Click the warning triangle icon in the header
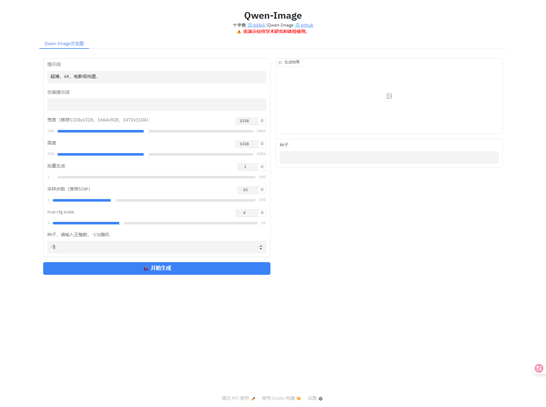Image resolution: width=546 pixels, height=407 pixels. pos(239,32)
